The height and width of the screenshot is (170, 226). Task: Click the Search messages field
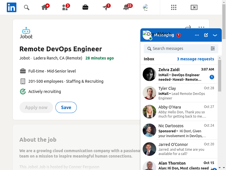click(178, 49)
